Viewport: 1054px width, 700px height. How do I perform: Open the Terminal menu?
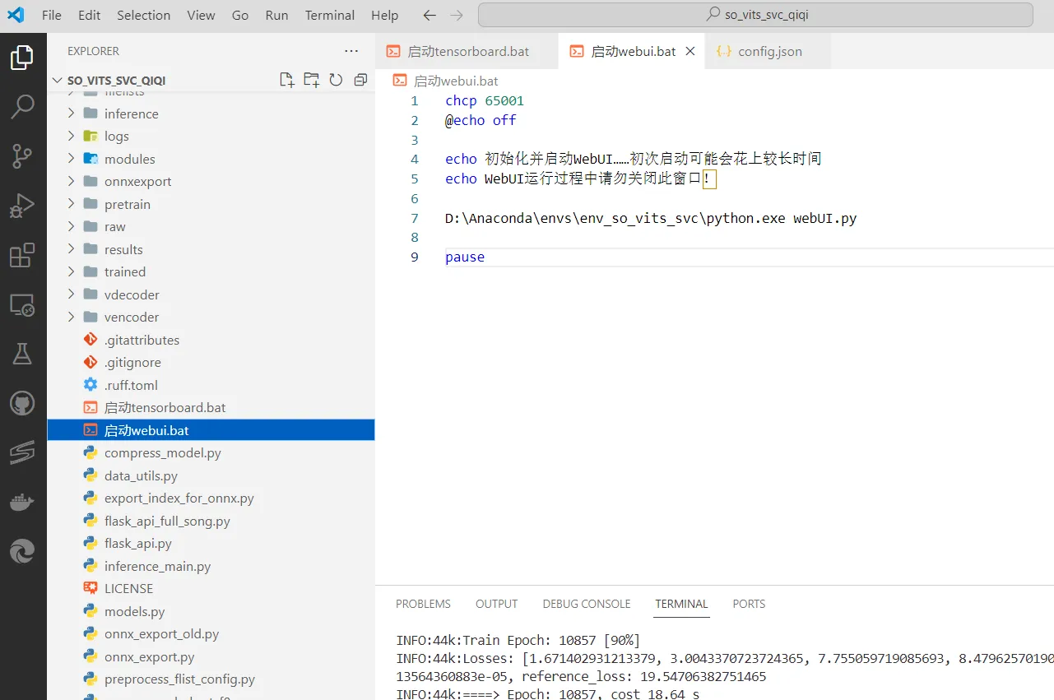330,15
